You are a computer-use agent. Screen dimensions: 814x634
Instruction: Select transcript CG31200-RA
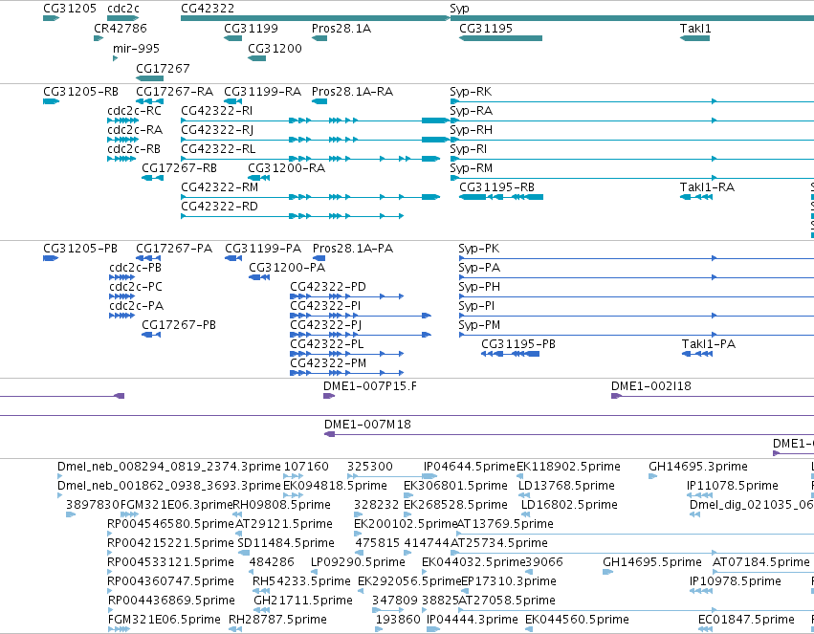286,168
